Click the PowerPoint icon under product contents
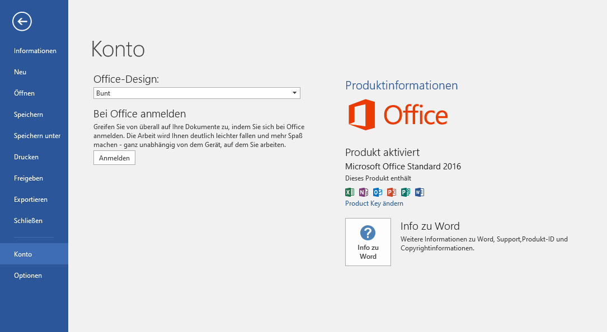The width and height of the screenshot is (607, 332). (x=392, y=192)
